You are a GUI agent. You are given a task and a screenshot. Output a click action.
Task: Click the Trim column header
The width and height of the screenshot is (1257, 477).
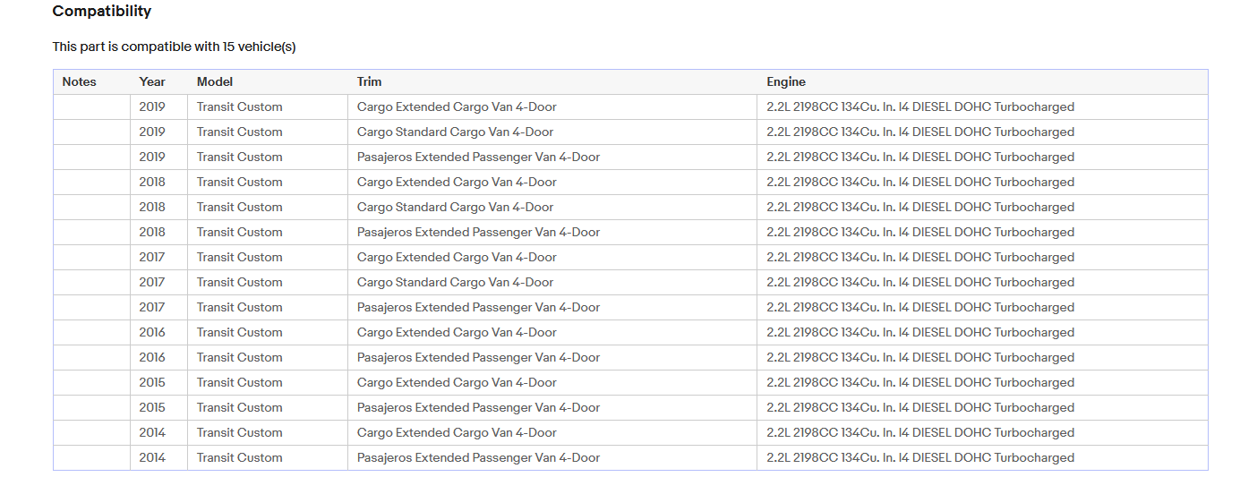coord(369,81)
